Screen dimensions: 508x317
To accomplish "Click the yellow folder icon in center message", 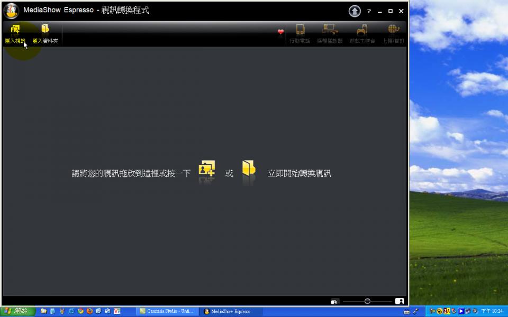I will coord(249,168).
